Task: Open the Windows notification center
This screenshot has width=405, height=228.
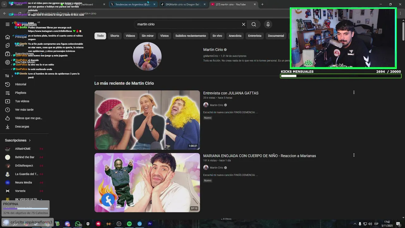Action: [398, 224]
